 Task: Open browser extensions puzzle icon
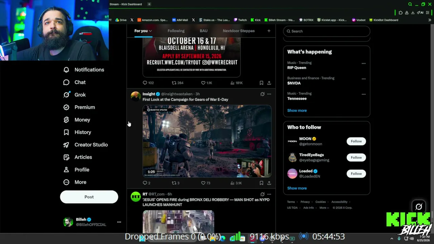[x=400, y=13]
